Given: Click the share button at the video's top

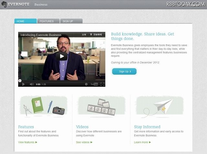Looking at the screenshot, I should point(84,35).
